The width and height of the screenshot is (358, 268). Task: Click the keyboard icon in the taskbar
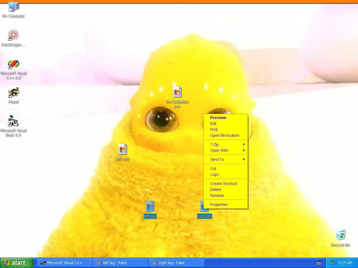pos(319,263)
